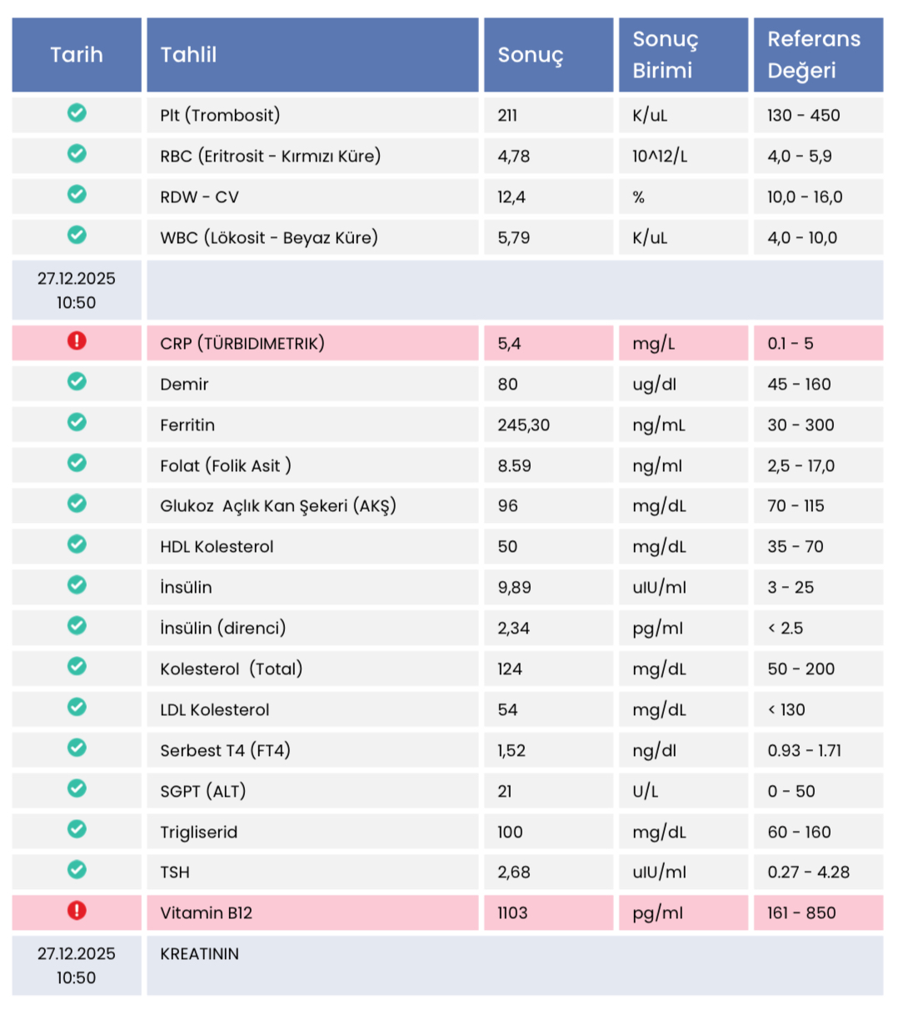Click the green checkmark next to Plt (Trombosit)

point(77,112)
